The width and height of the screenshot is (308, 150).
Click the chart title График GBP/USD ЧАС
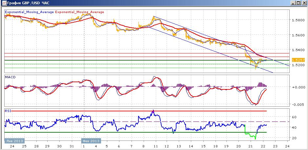(x=28, y=3)
